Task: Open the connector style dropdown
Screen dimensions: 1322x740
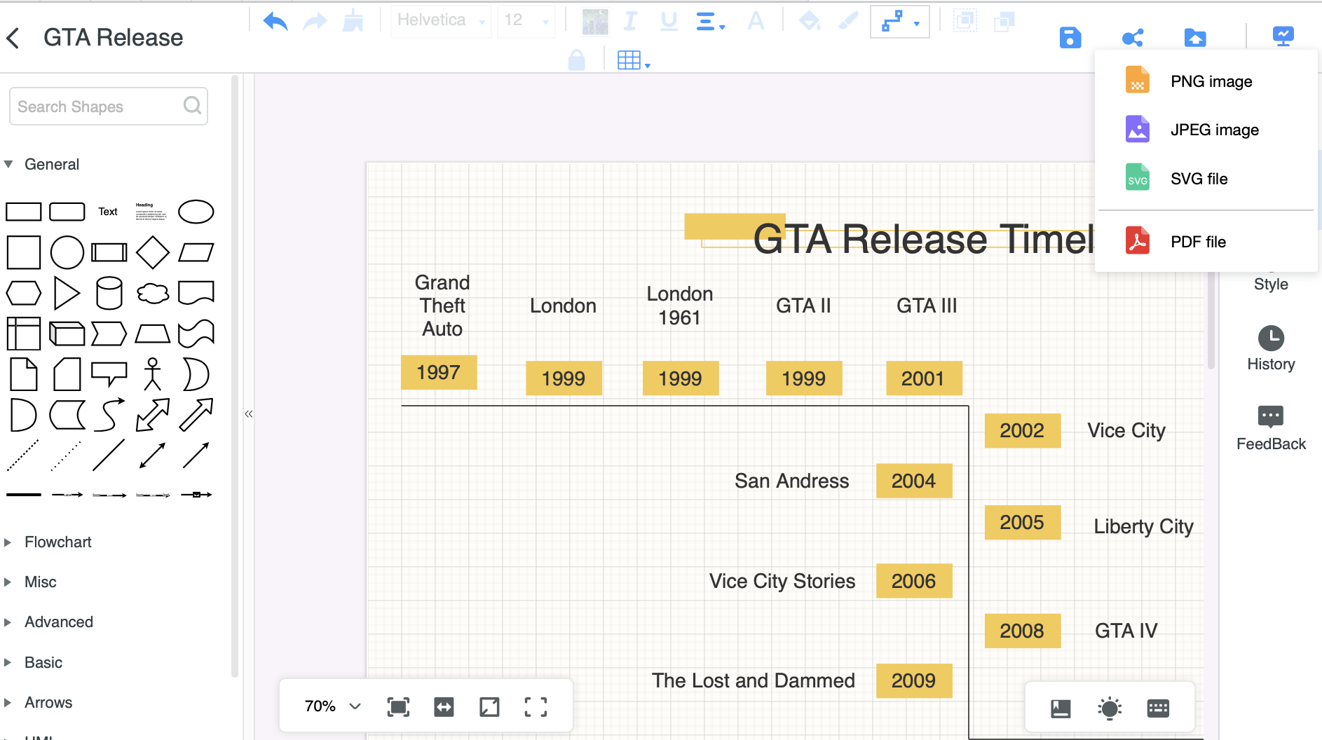Action: 900,22
